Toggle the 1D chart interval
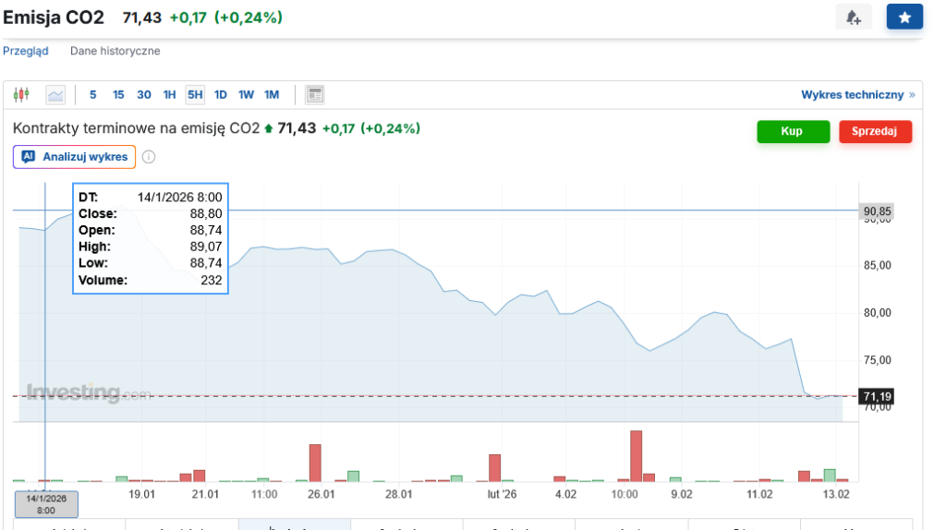Screen dimensions: 946x530 (x=221, y=94)
